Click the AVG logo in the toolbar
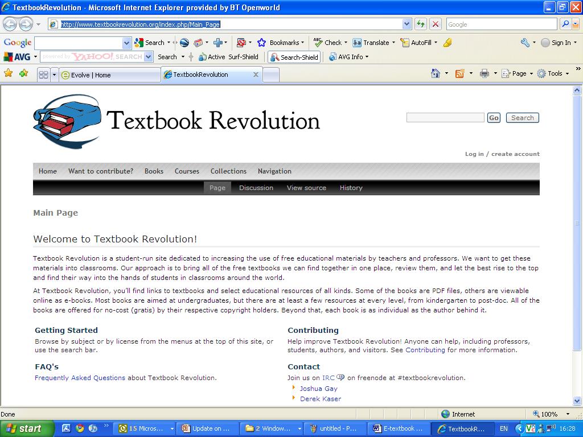Screen dimensions: 583x437 [x=17, y=57]
